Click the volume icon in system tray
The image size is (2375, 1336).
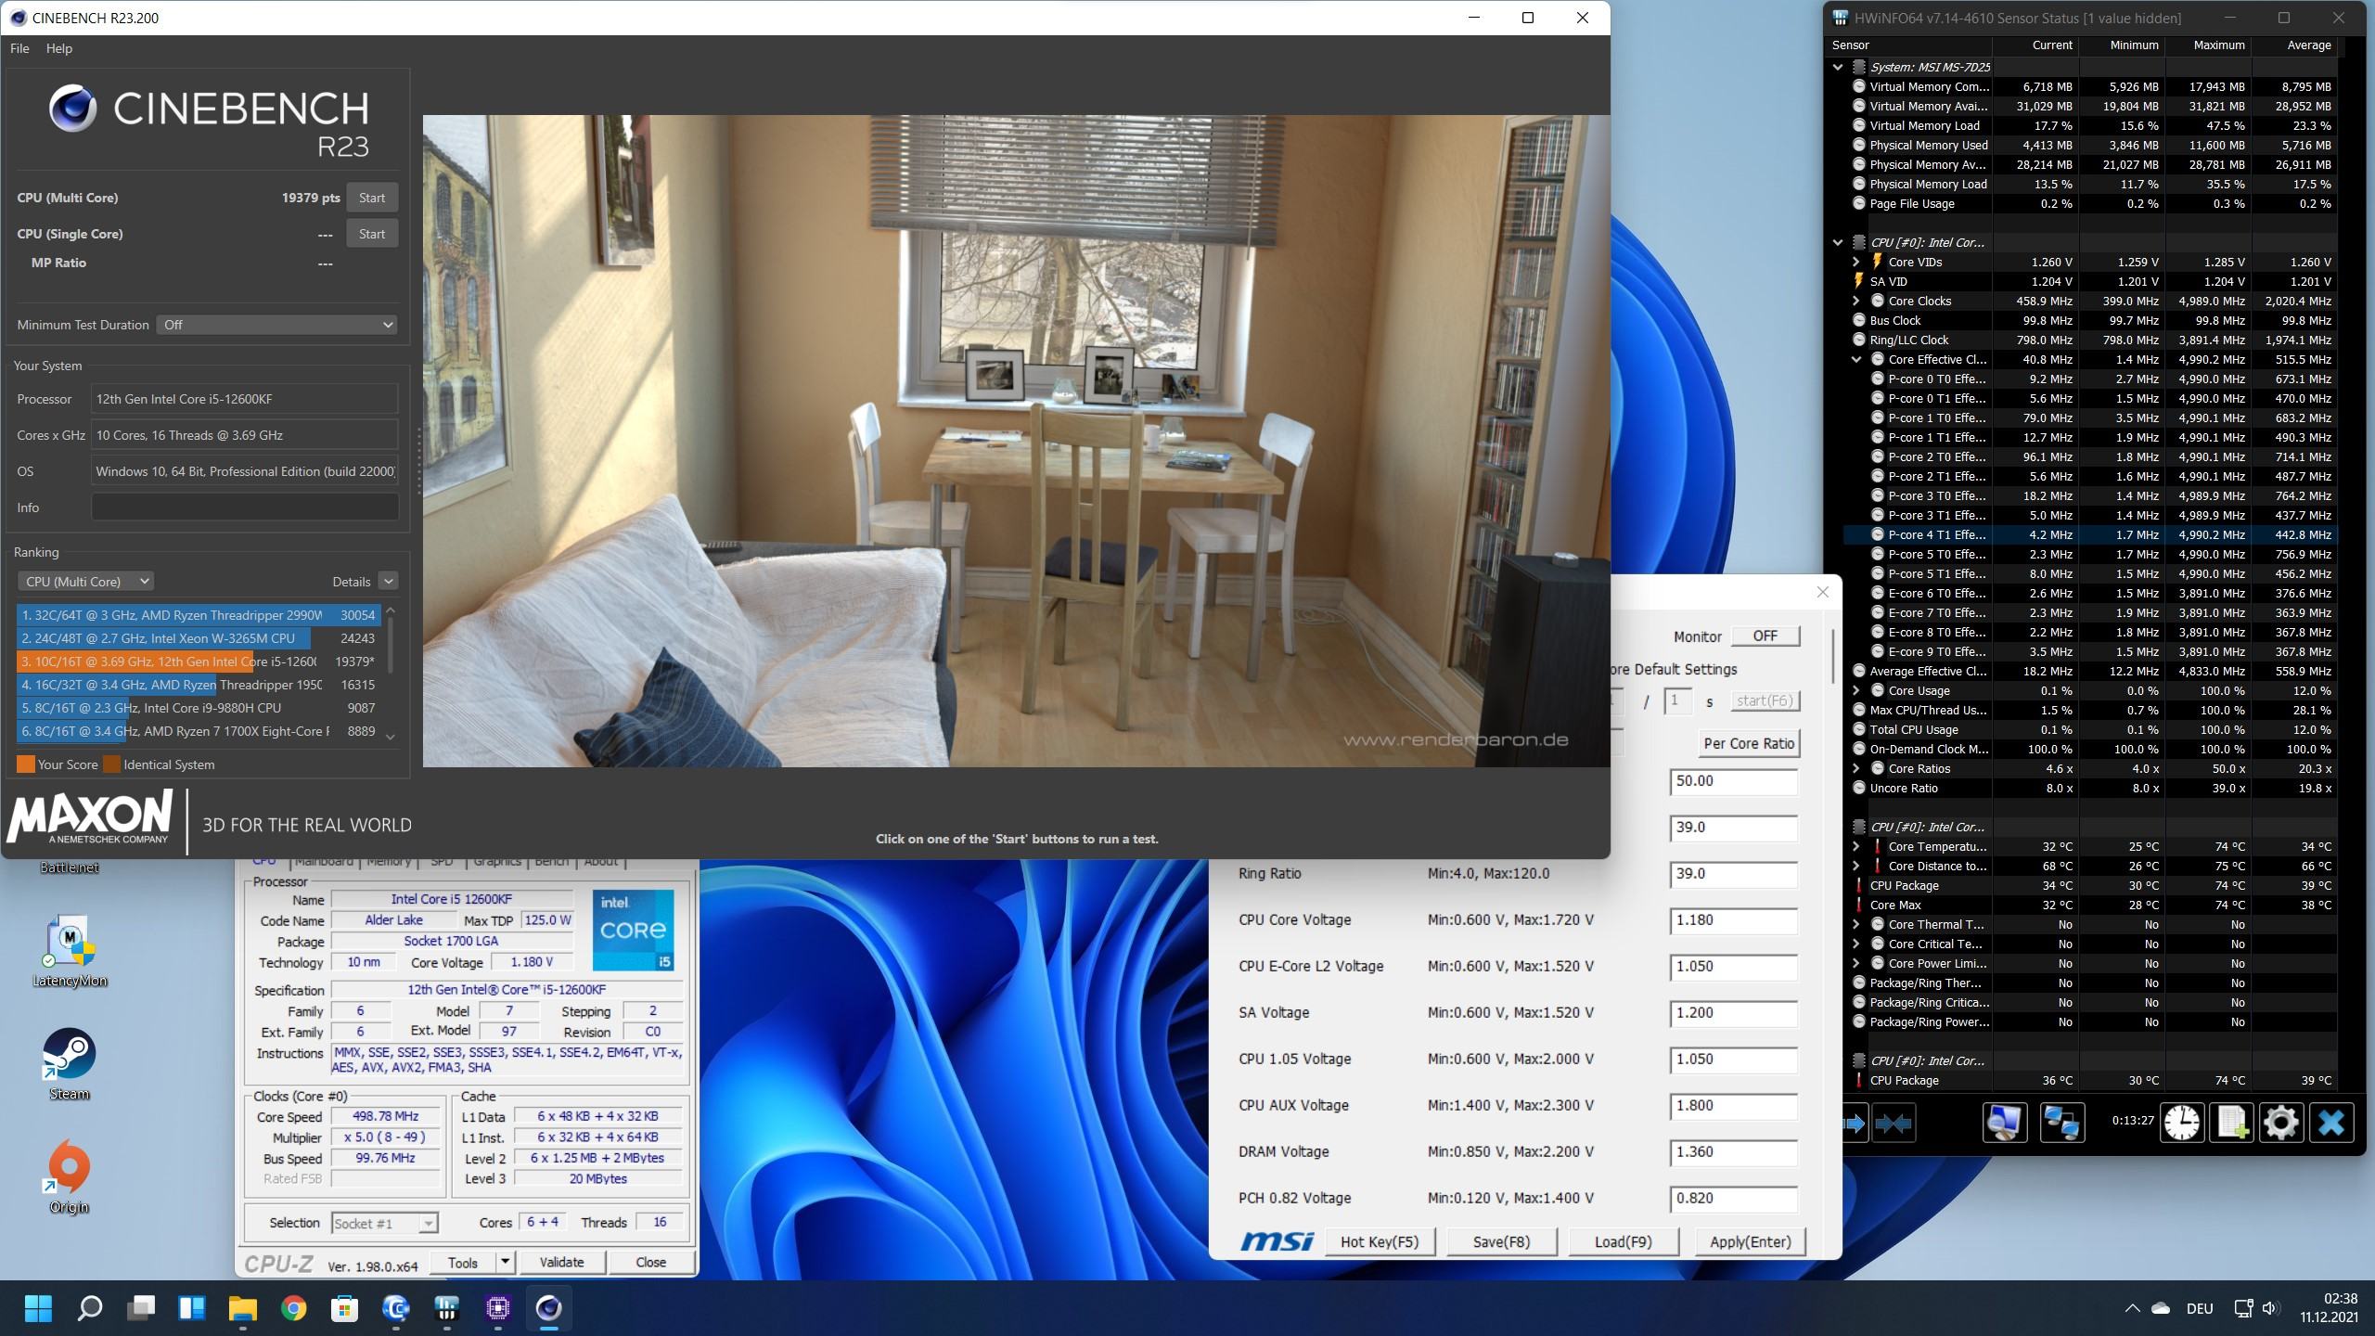[x=2270, y=1308]
